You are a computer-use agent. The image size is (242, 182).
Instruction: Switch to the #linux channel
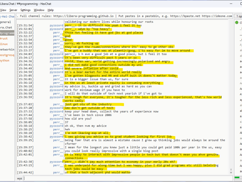tap(4, 44)
